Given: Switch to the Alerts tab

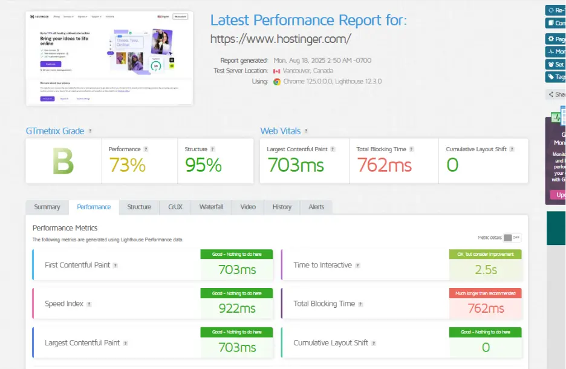Looking at the screenshot, I should [x=316, y=207].
